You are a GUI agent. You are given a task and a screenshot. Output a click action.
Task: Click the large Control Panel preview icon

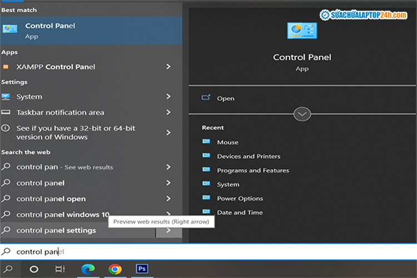click(302, 31)
